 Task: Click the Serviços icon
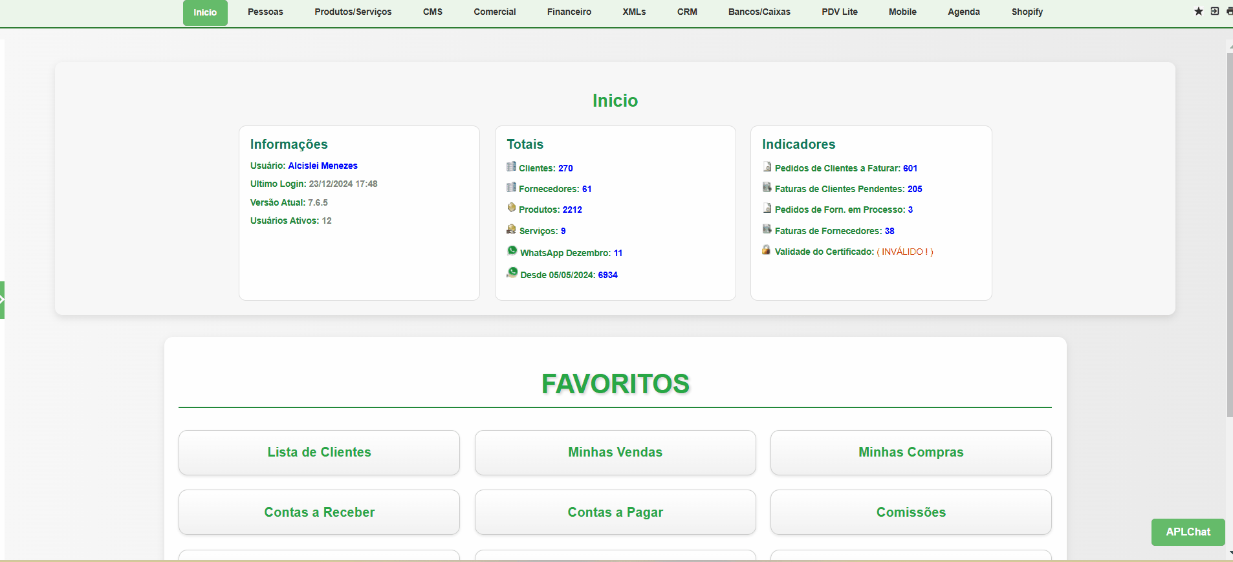click(511, 229)
